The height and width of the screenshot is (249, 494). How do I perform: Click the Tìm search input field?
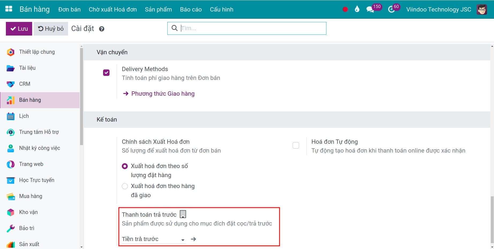(252, 28)
